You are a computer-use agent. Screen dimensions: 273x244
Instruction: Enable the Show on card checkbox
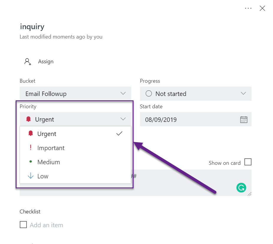(x=248, y=162)
